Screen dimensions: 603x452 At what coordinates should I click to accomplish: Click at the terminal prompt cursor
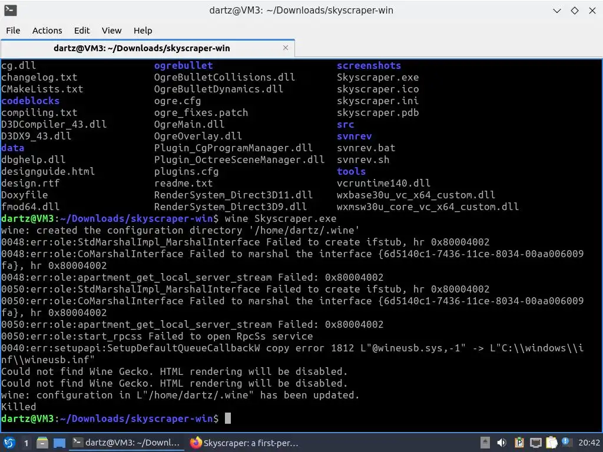click(x=228, y=418)
